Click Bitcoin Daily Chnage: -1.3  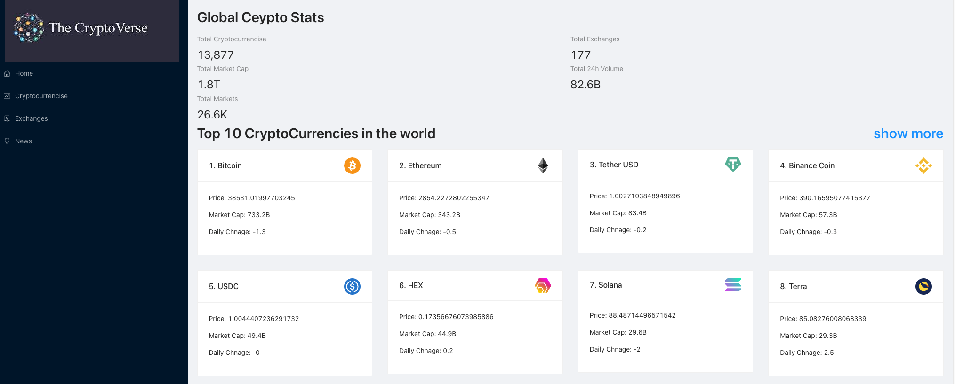tap(237, 232)
